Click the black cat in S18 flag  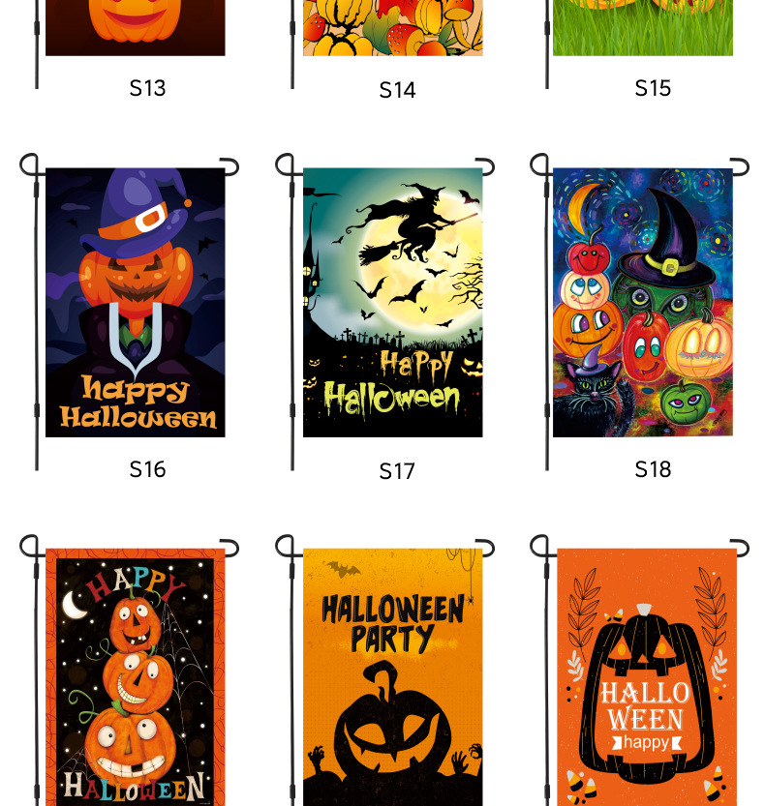click(595, 399)
